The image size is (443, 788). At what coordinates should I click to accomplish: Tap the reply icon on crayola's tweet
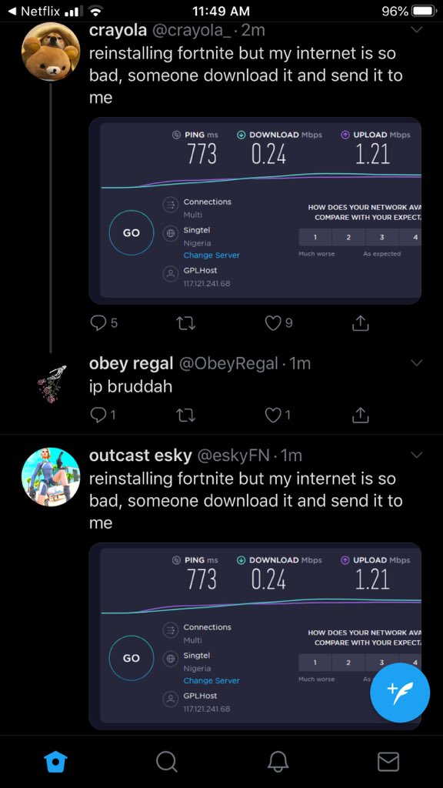(x=98, y=324)
